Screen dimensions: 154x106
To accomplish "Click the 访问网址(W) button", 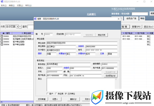I will coord(111,76).
